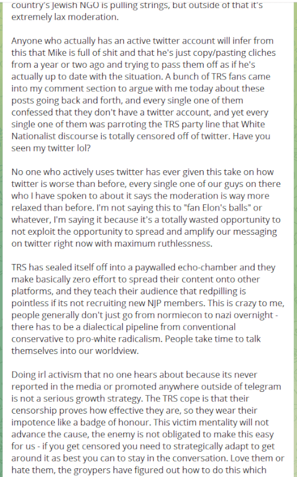
Task: Click the paragraph starting "TRS has sealed itself"
Action: pos(148,309)
